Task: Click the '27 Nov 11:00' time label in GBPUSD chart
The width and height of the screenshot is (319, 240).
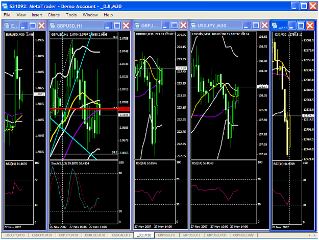Action: coord(98,227)
